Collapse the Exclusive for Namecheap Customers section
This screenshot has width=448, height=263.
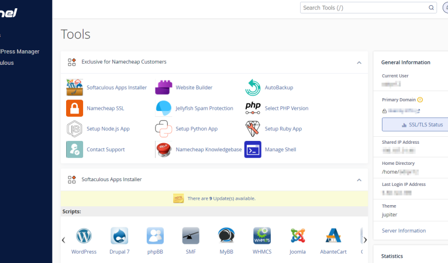359,63
